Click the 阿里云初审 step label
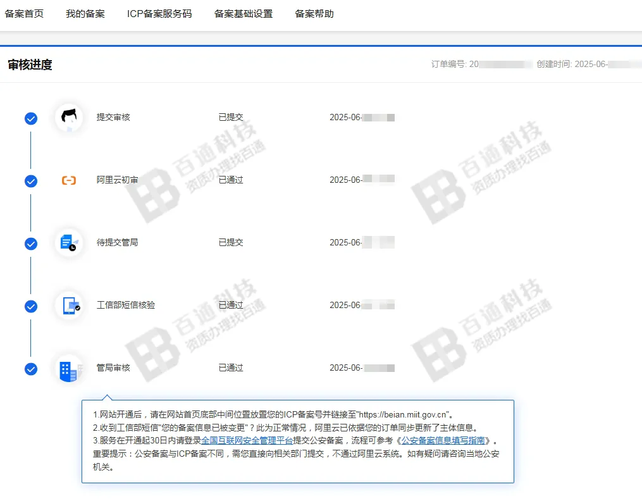 [x=117, y=180]
